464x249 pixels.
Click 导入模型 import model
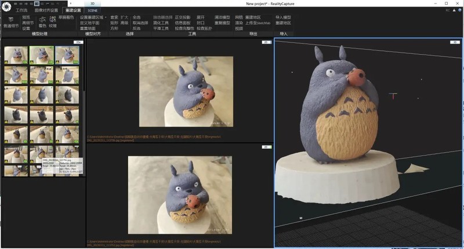click(x=283, y=17)
